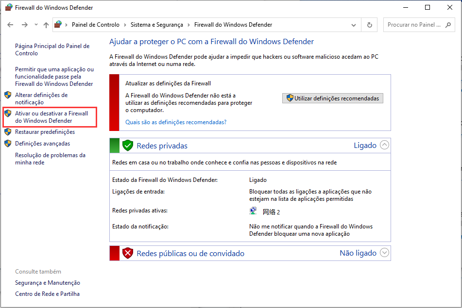Viewport: 462px width, 308px height.
Task: Click shield icon beside Definições avançadas
Action: coord(8,144)
